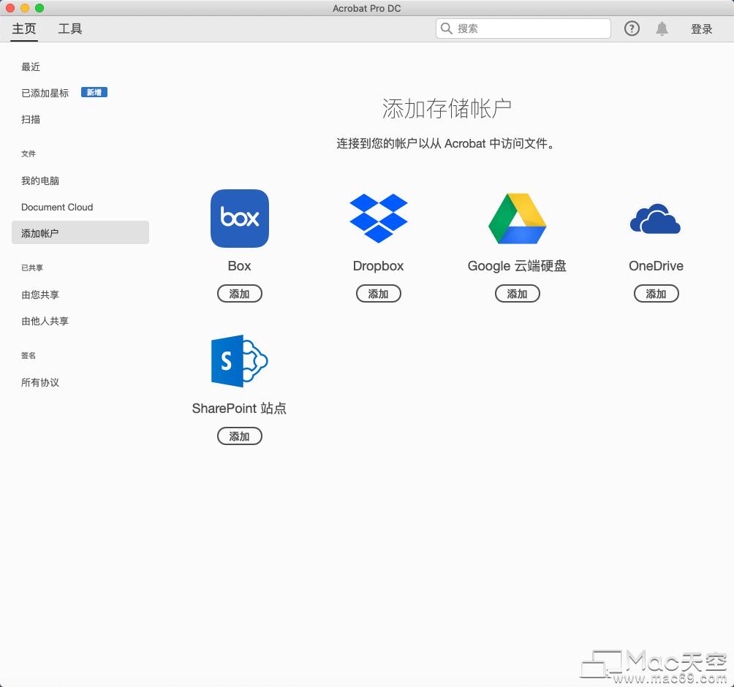Viewport: 734px width, 687px height.
Task: Click the 登录 sign-in link
Action: (x=700, y=29)
